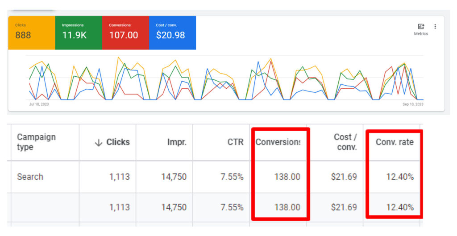This screenshot has height=236, width=457.
Task: Click 138.00 conversions in the bottom totals row
Action: click(x=287, y=207)
